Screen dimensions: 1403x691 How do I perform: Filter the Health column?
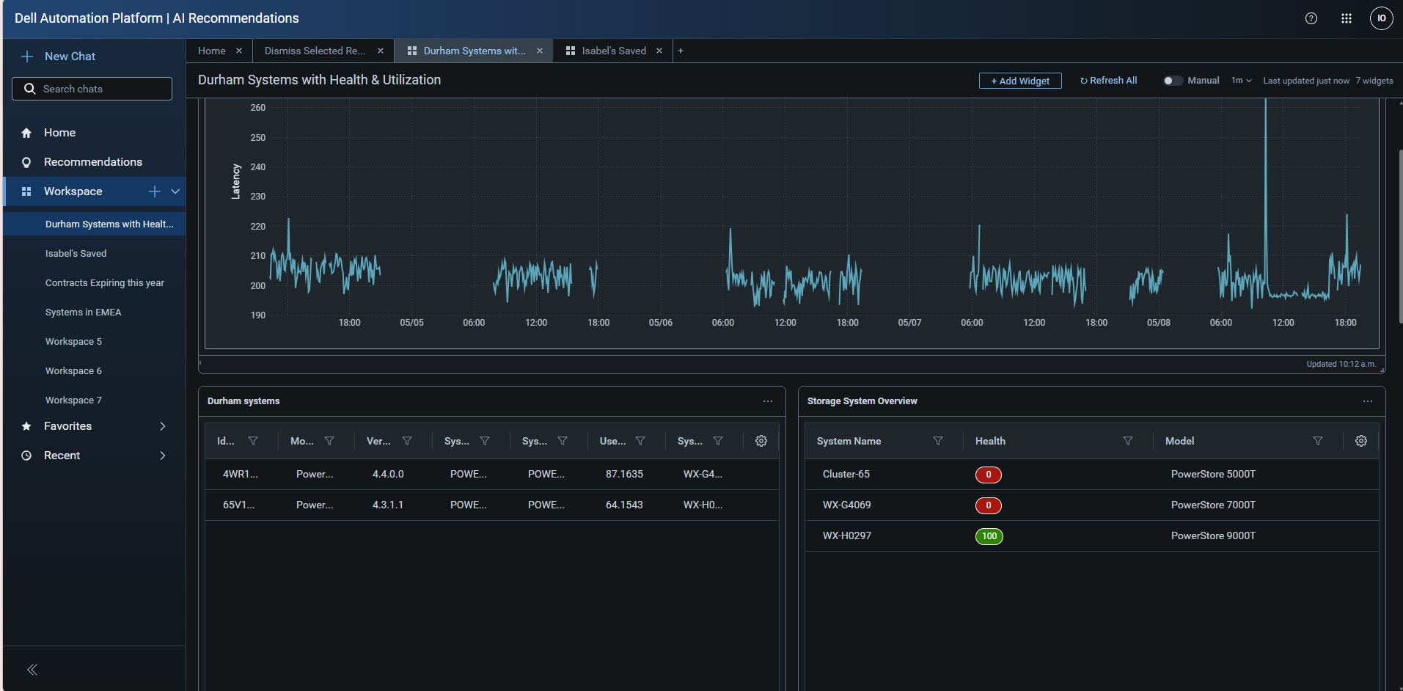pyautogui.click(x=1128, y=441)
